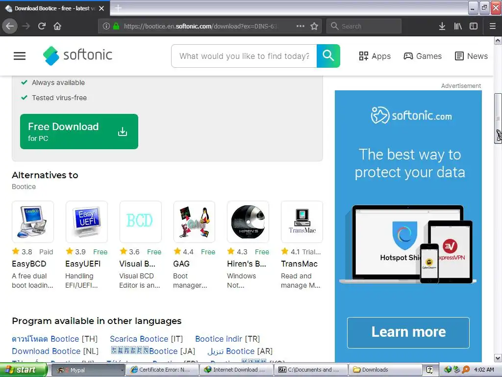
Task: Click the TransMac app icon
Action: pyautogui.click(x=302, y=221)
